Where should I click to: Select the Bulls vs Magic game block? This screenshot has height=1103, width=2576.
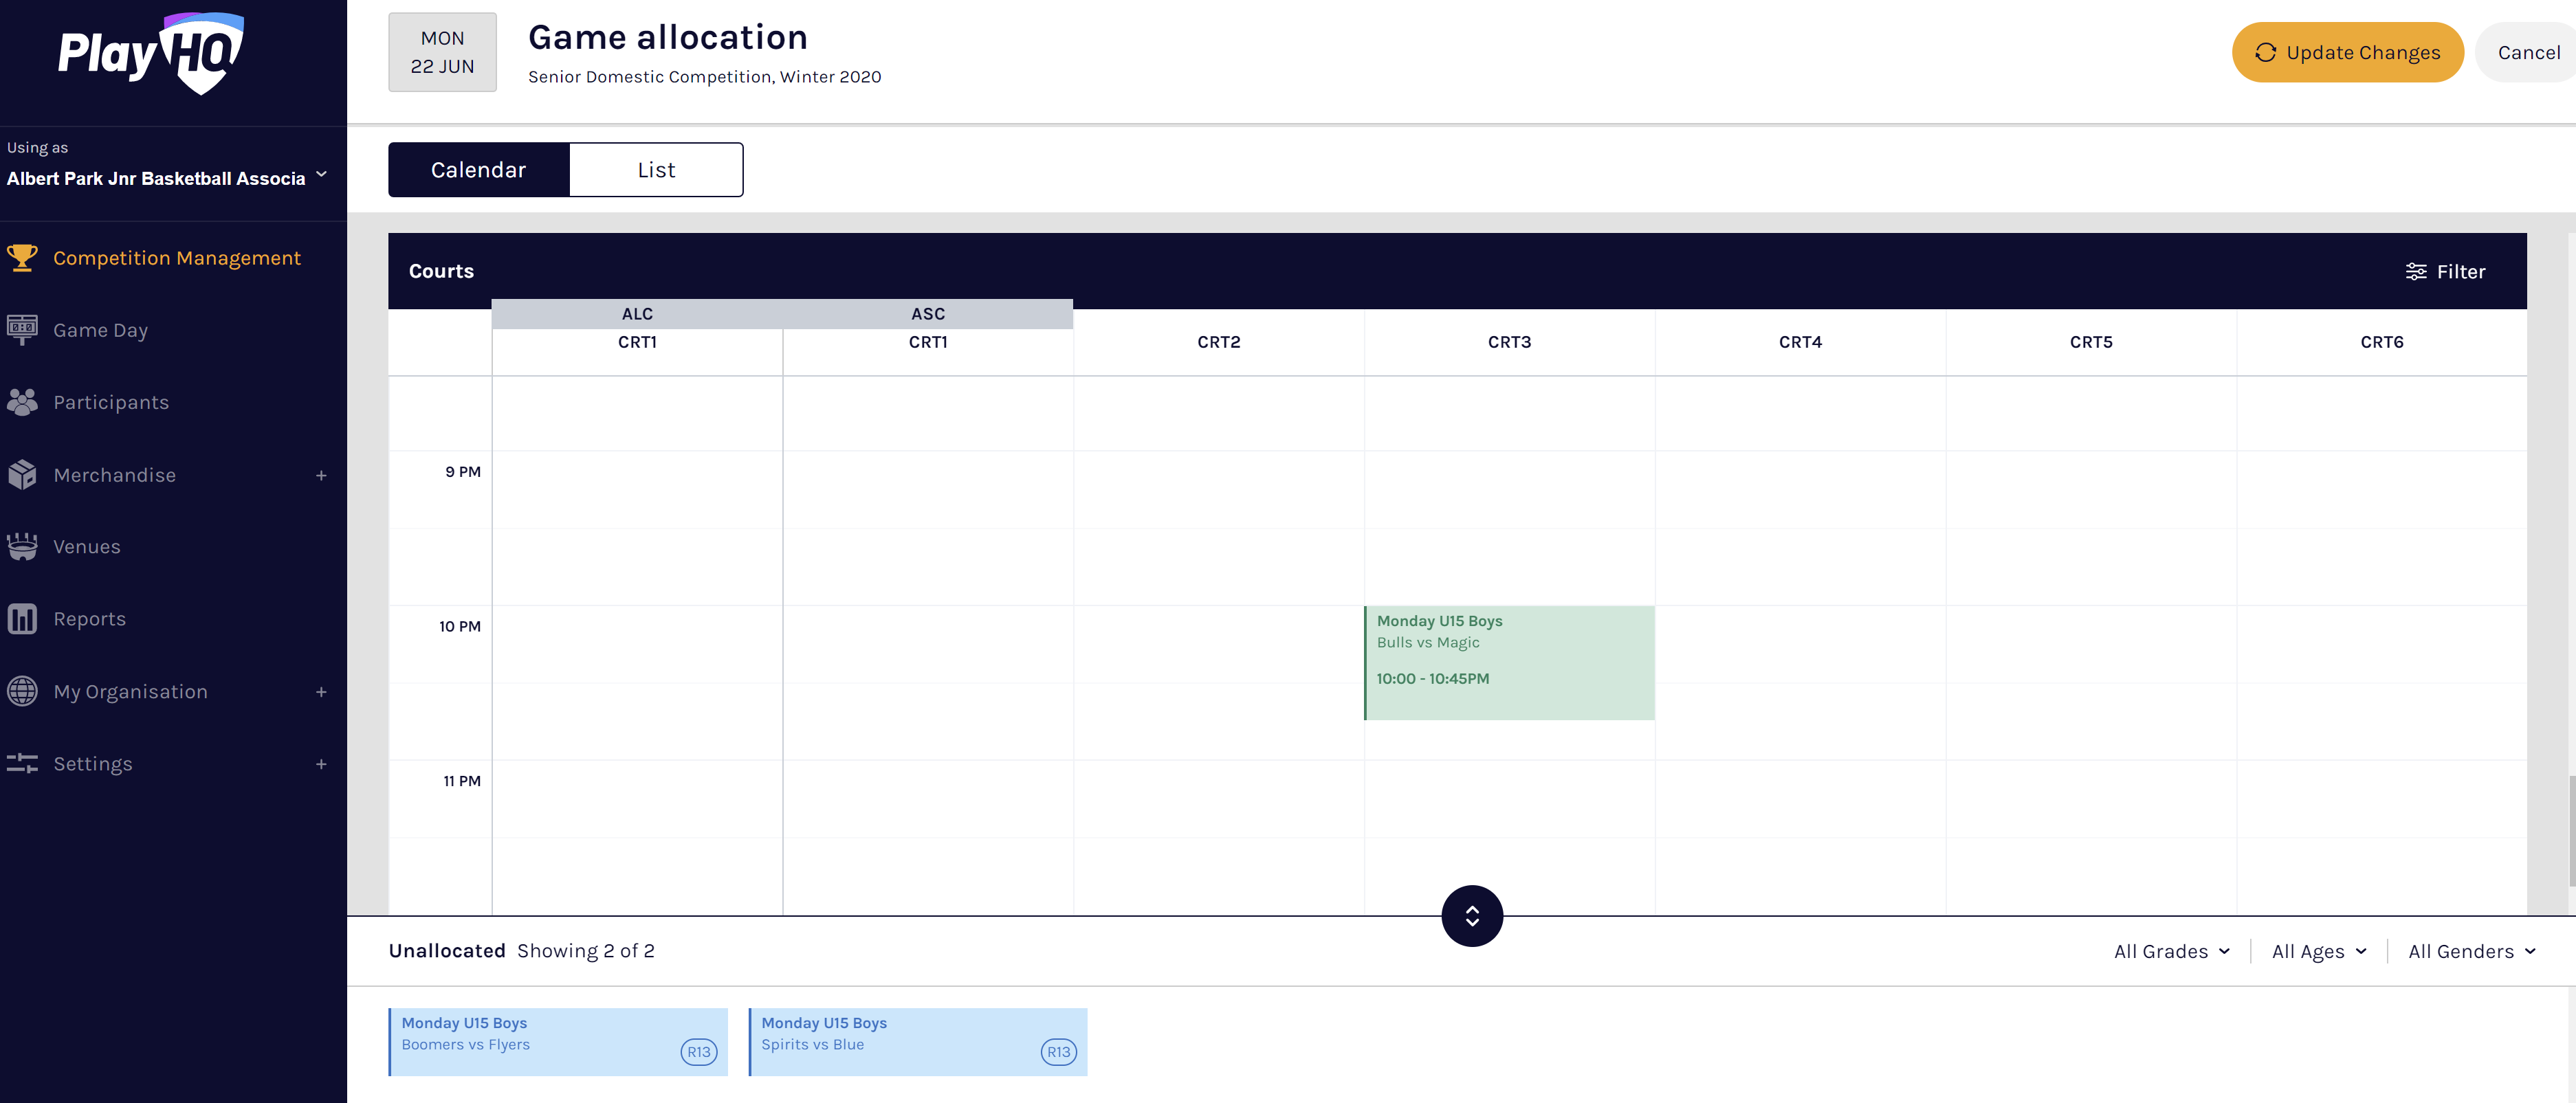point(1509,662)
